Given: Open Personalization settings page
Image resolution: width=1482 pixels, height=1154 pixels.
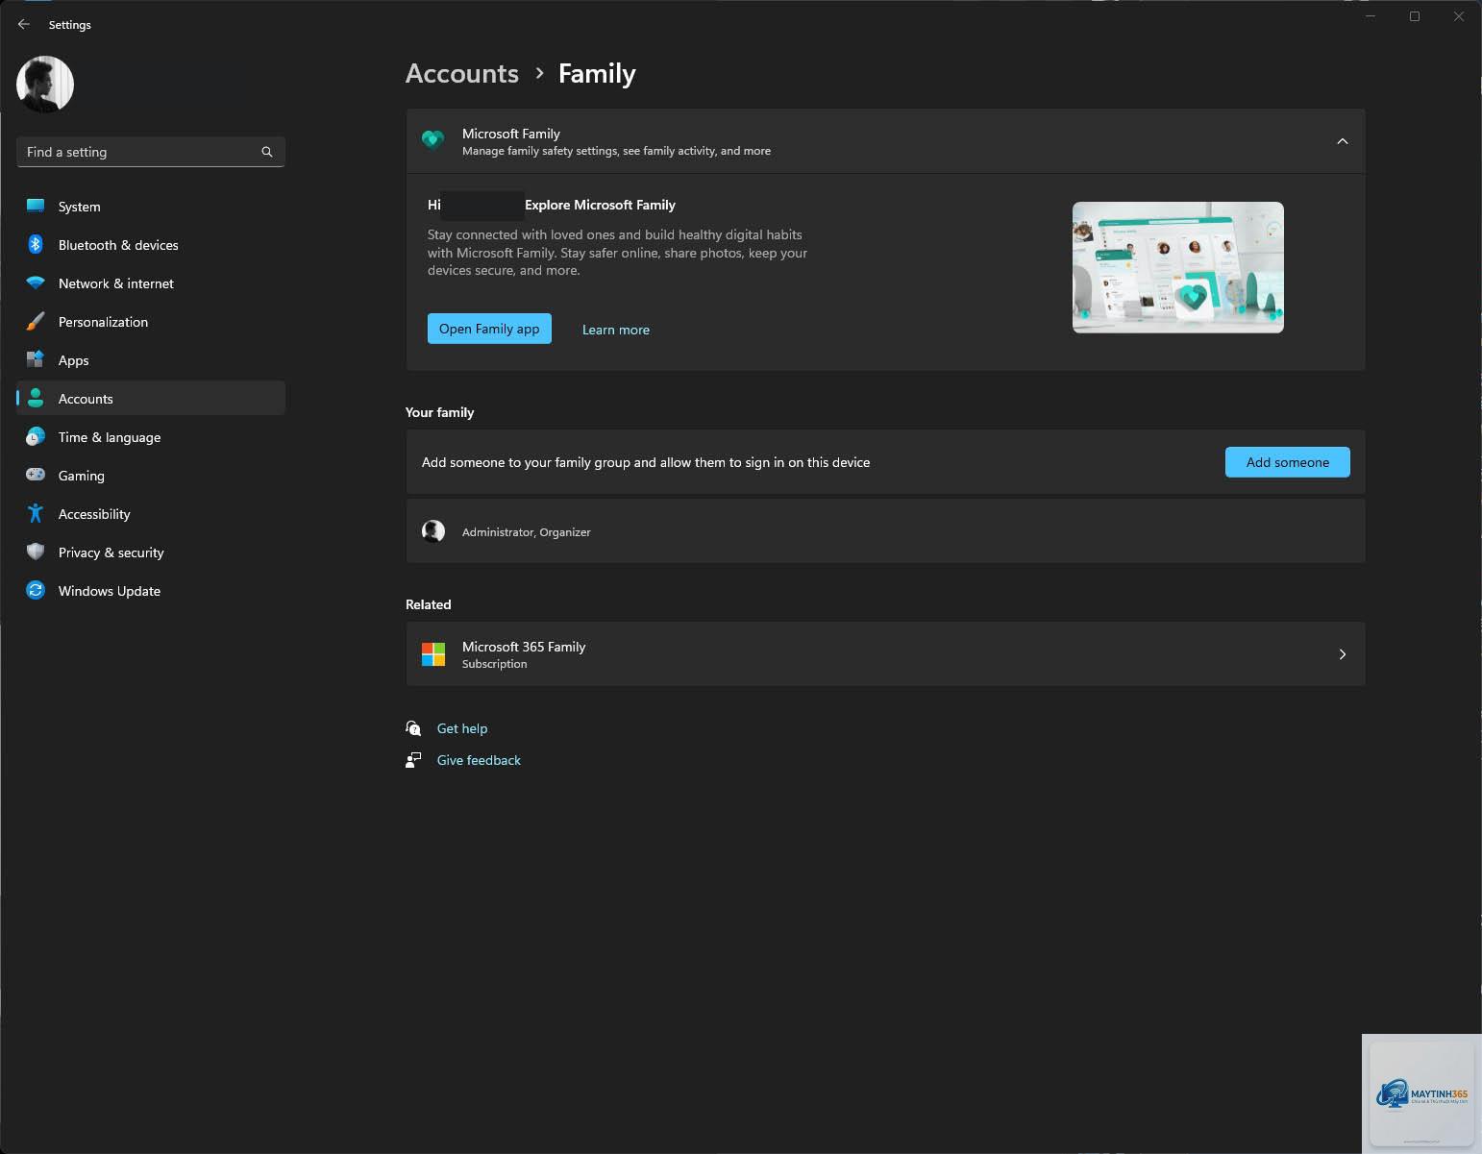Looking at the screenshot, I should [x=151, y=322].
